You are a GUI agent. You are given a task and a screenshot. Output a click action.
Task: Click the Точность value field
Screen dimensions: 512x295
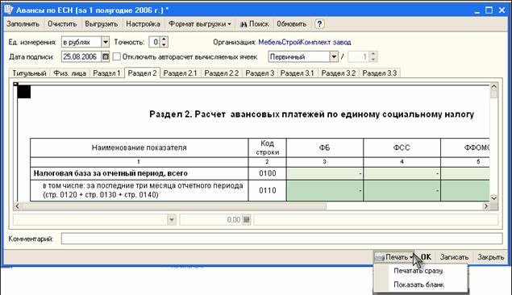tap(155, 42)
